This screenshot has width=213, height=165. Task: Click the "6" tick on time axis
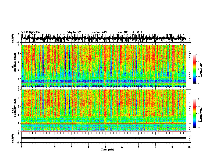[x=122, y=147]
